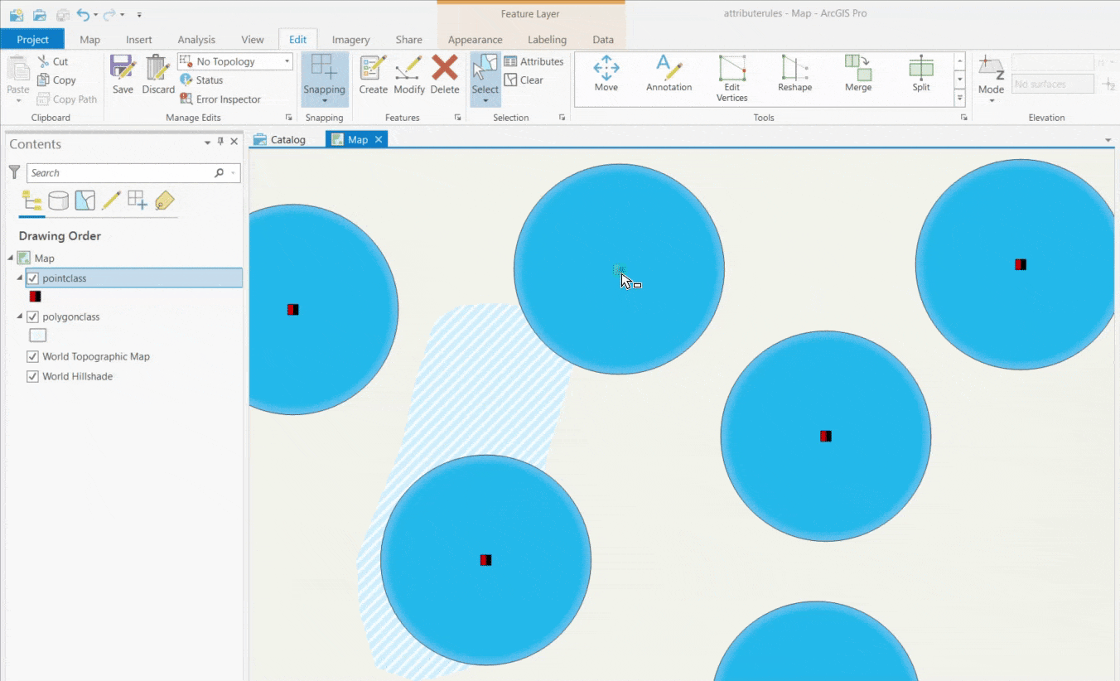Choose the Merge tool

(x=858, y=75)
